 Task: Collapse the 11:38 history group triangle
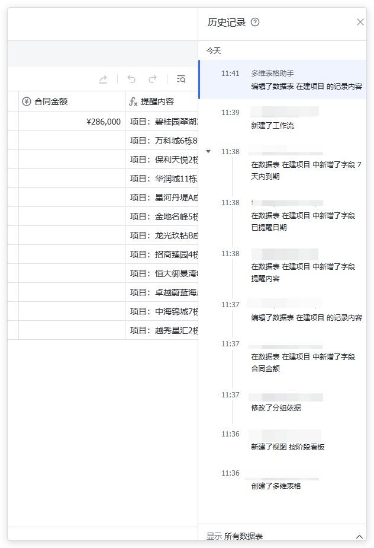point(208,152)
